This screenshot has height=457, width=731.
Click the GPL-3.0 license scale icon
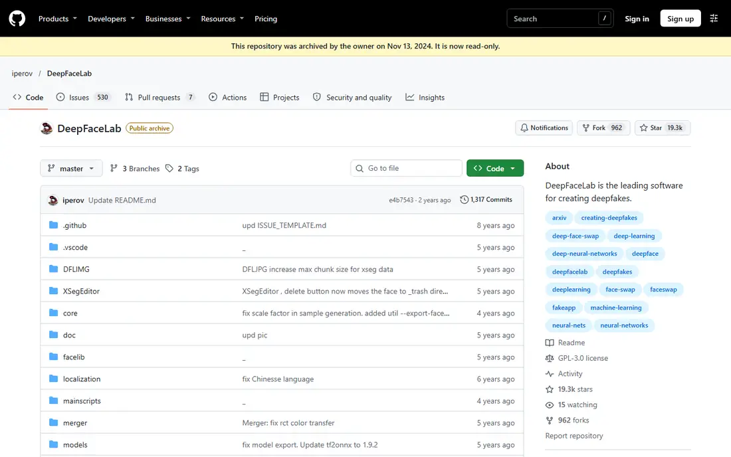[x=550, y=358]
